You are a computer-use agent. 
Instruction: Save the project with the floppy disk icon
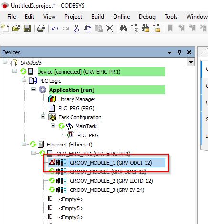pos(27,28)
